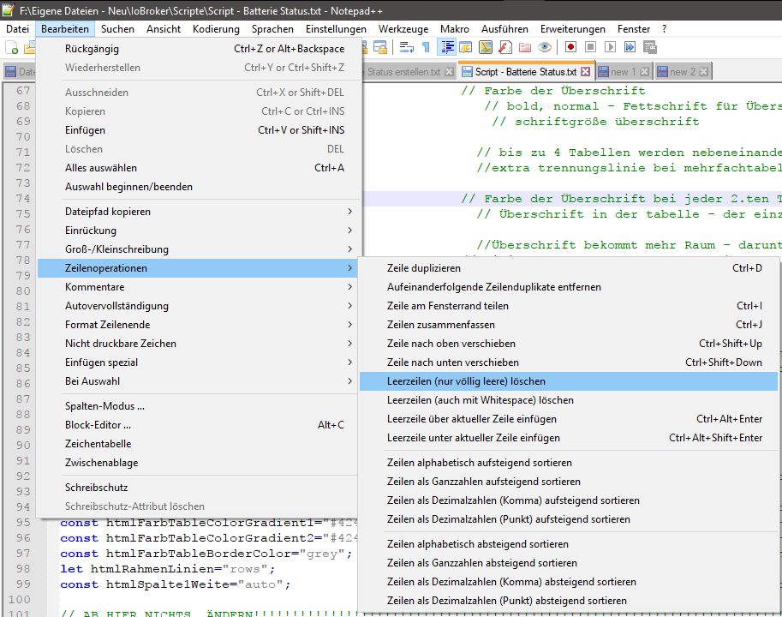
Task: Expand the Kommentare submenu
Action: click(198, 287)
